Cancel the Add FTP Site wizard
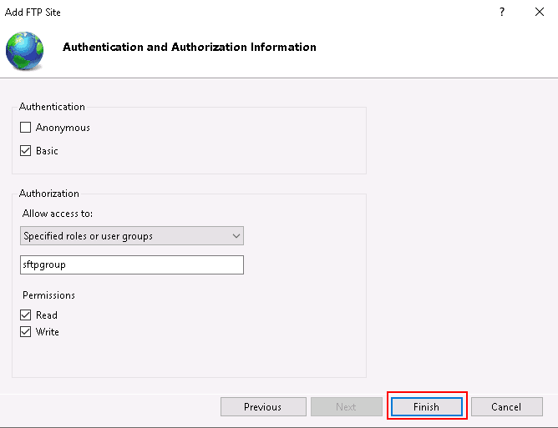 [x=507, y=406]
